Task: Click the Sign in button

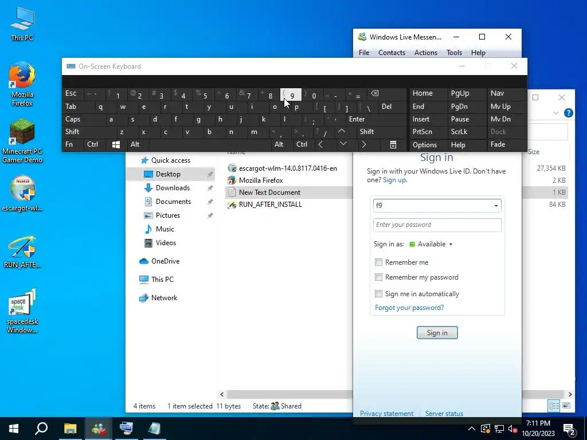Action: [x=437, y=333]
